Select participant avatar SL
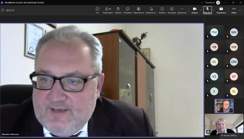 [x=234, y=91]
